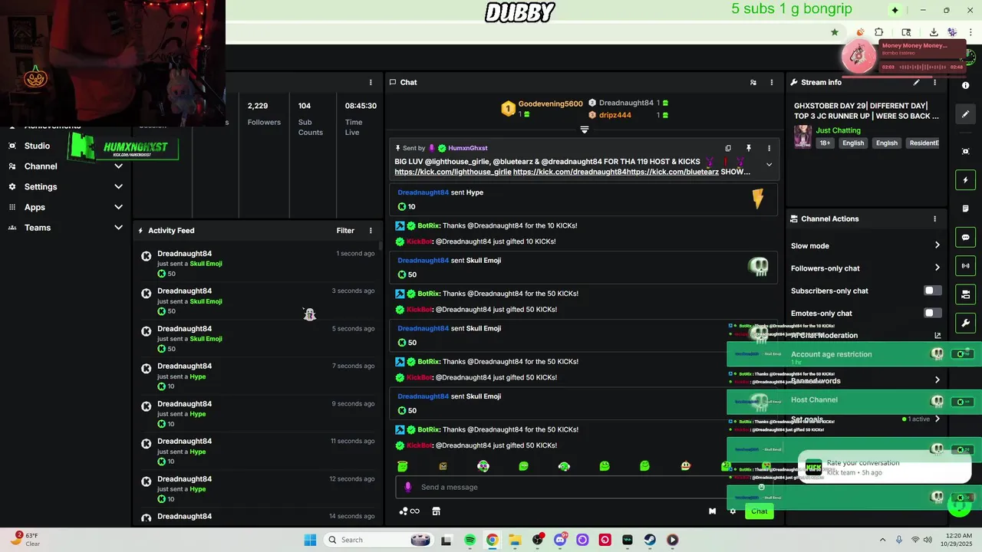The image size is (982, 552).
Task: Click the pencil edit icon in right toolbar
Action: (x=966, y=114)
